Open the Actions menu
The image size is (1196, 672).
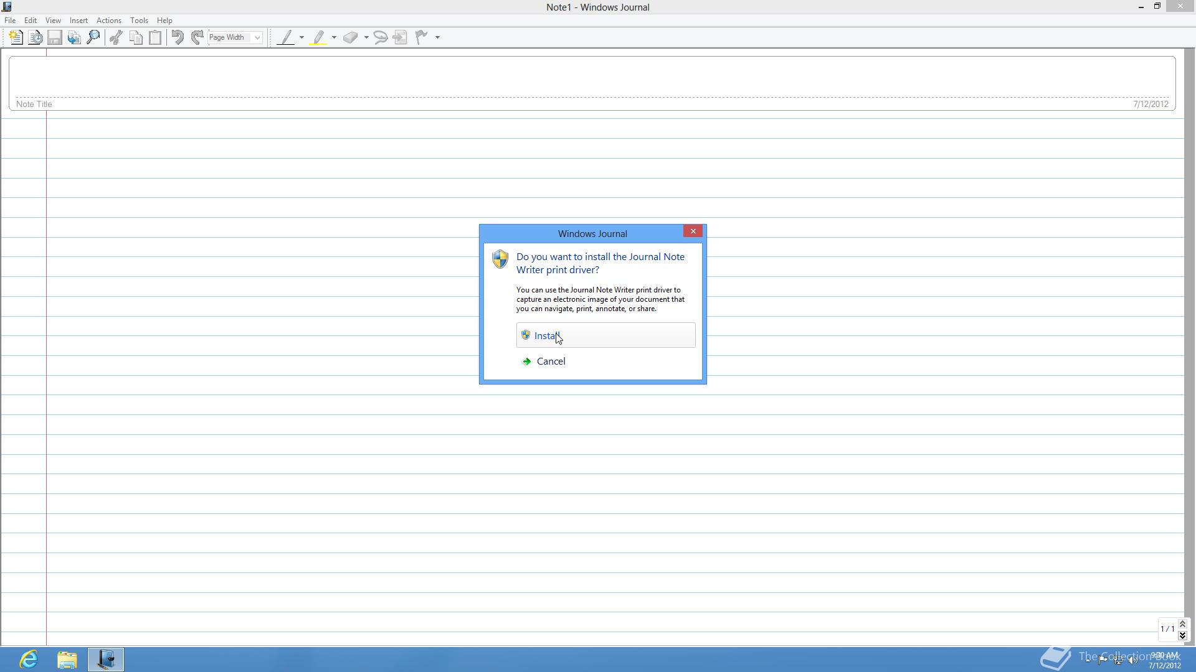(108, 21)
